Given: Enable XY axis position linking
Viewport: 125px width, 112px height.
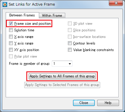Looking at the screenshot, I should point(11,50).
